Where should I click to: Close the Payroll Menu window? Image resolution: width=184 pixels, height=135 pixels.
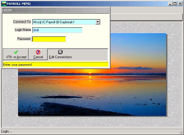pos(180,4)
